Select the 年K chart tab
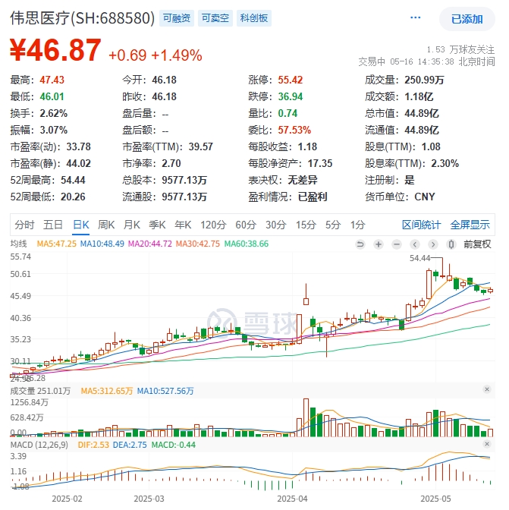Image resolution: width=509 pixels, height=510 pixels. click(x=183, y=225)
